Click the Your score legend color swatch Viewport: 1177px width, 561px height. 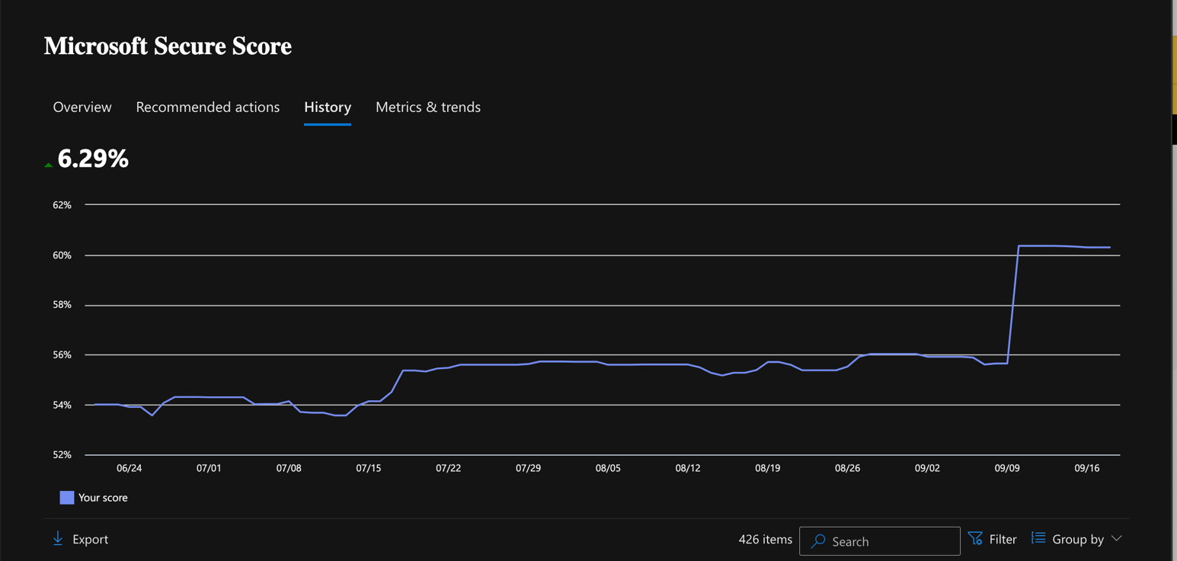pyautogui.click(x=67, y=498)
